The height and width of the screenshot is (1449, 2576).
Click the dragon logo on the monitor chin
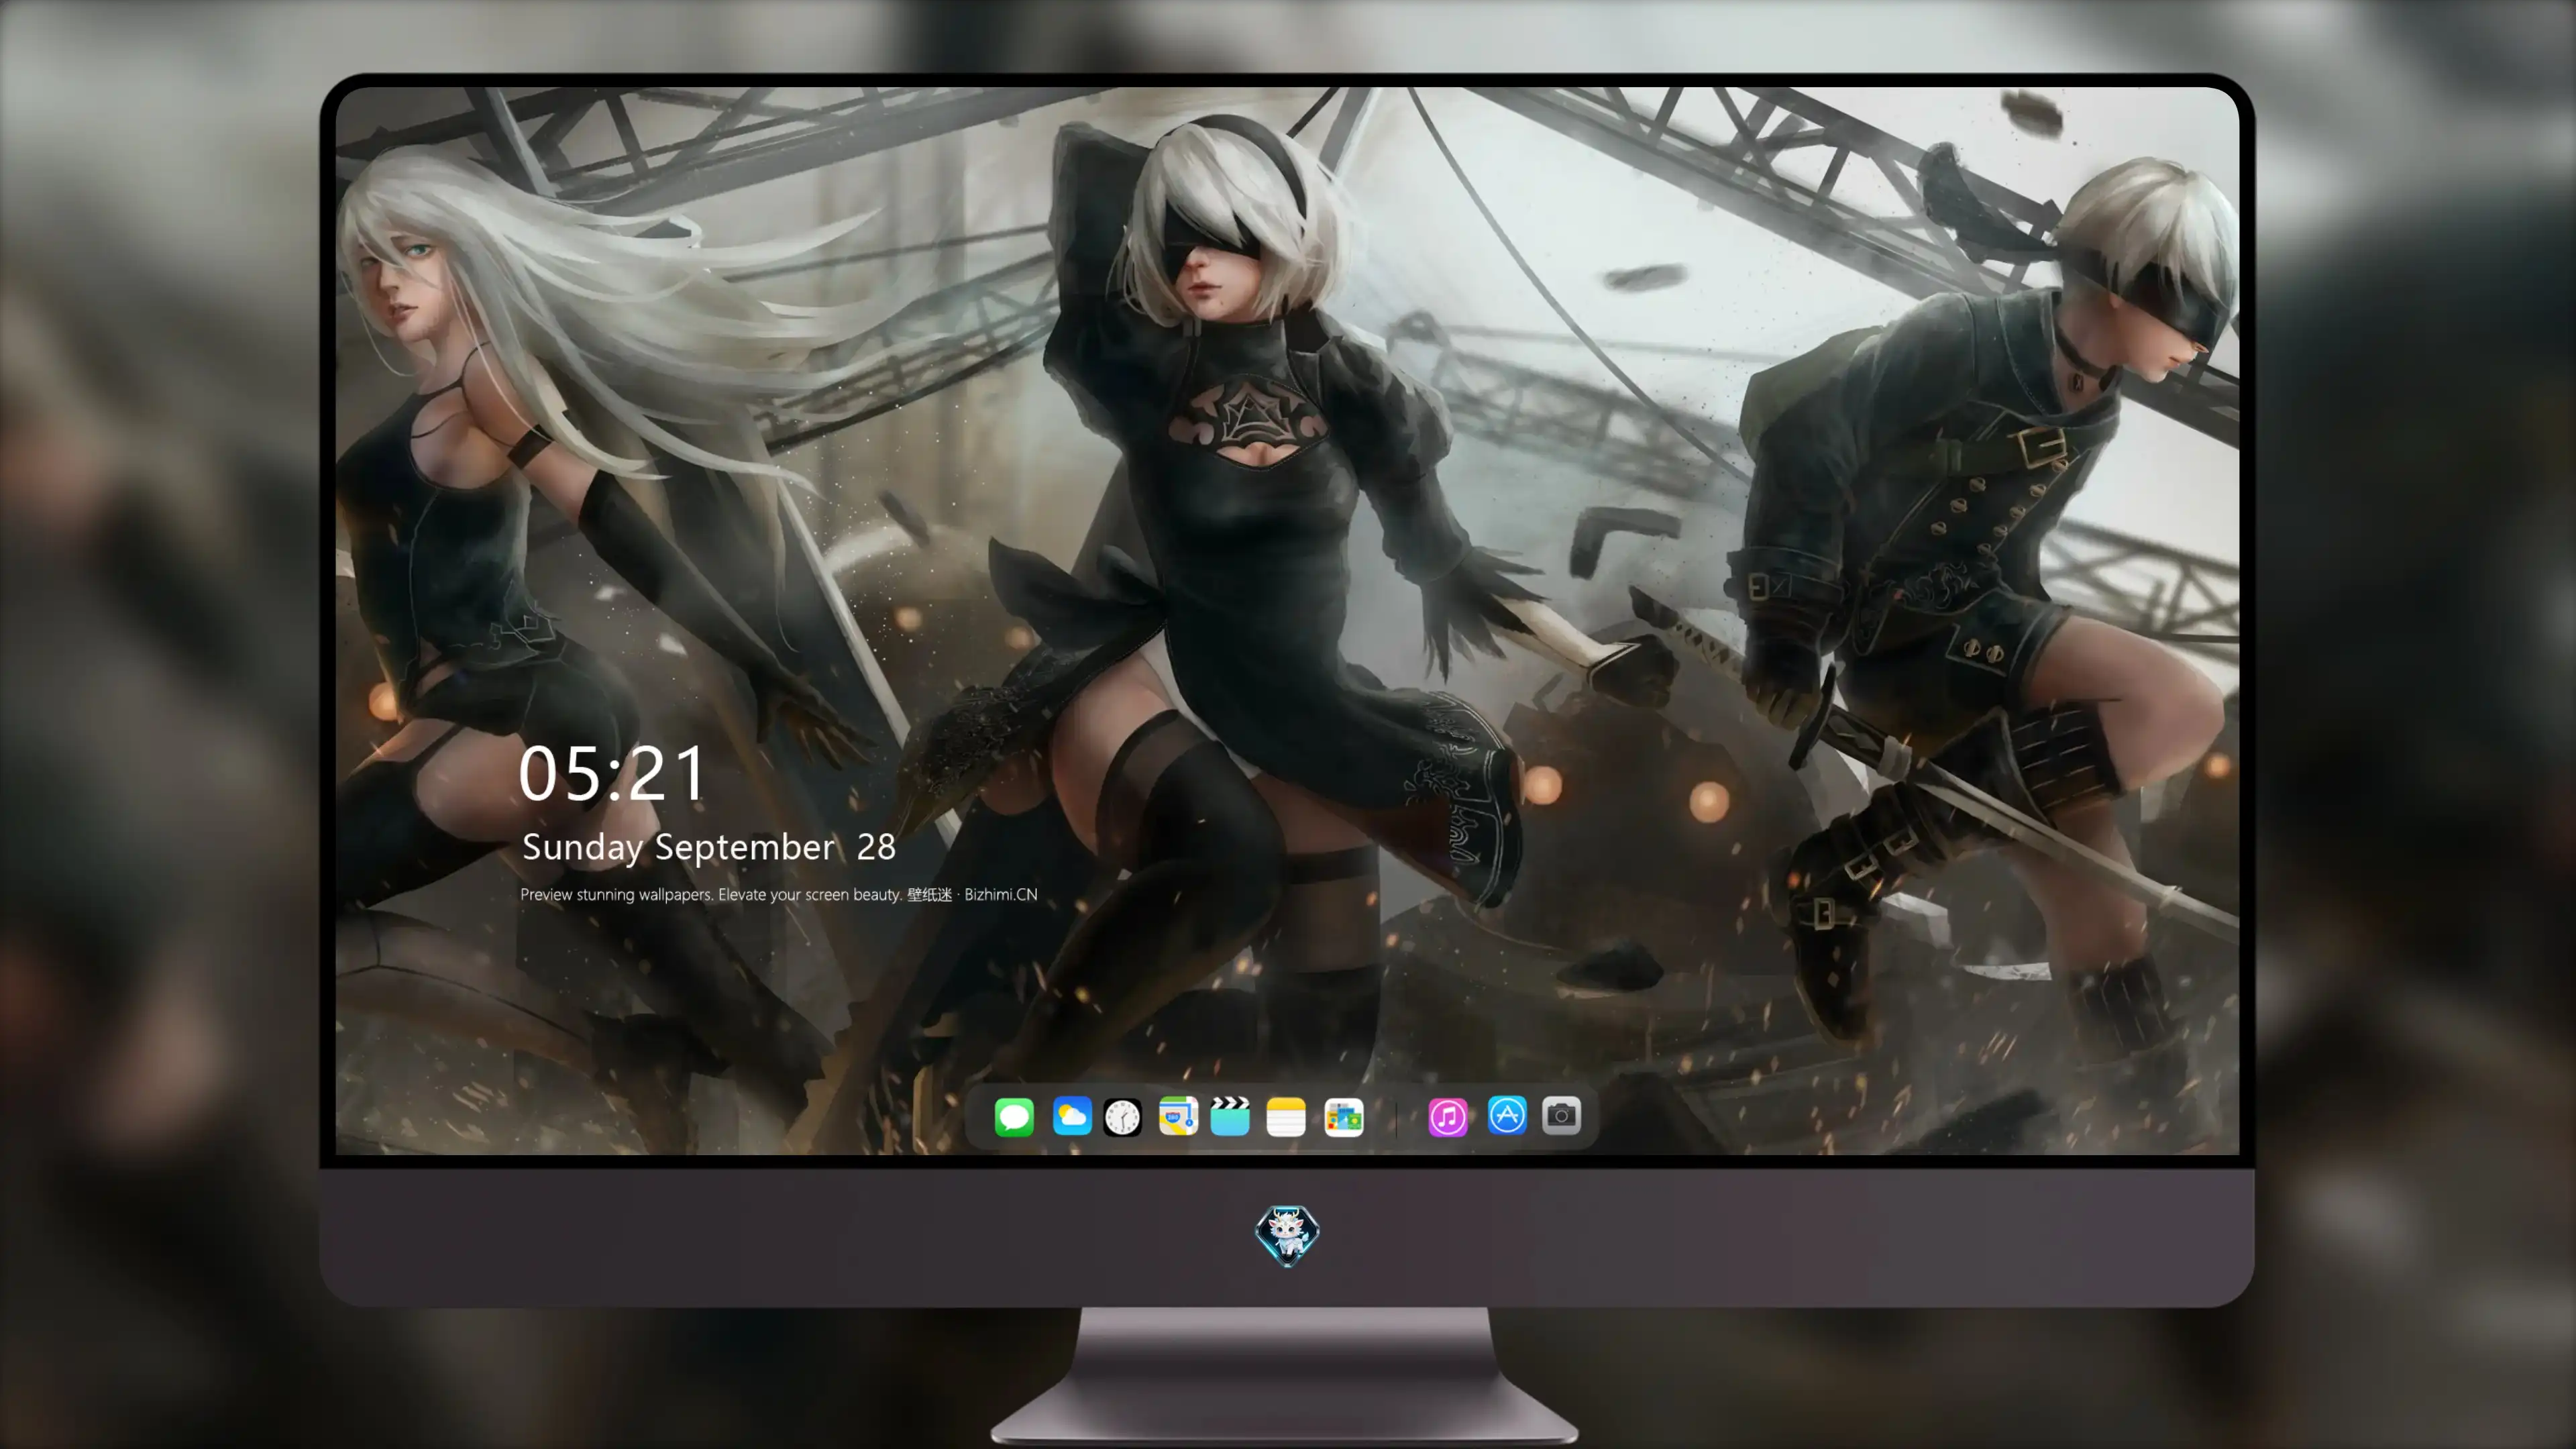[1287, 1236]
